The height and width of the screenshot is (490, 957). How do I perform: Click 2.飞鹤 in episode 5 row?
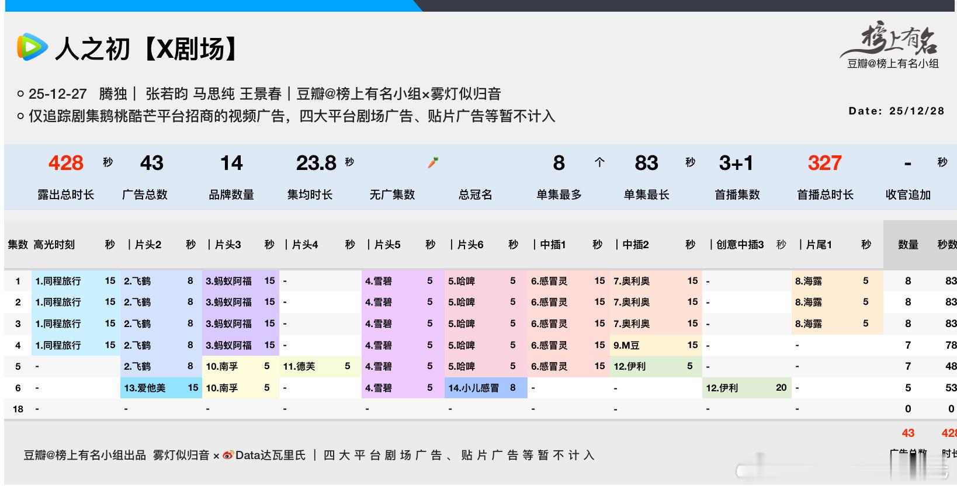click(137, 366)
